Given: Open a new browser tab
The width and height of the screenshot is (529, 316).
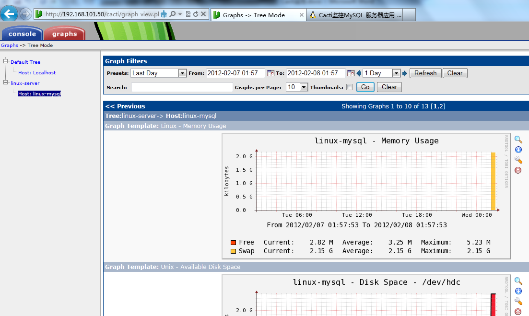Looking at the screenshot, I should click(409, 15).
